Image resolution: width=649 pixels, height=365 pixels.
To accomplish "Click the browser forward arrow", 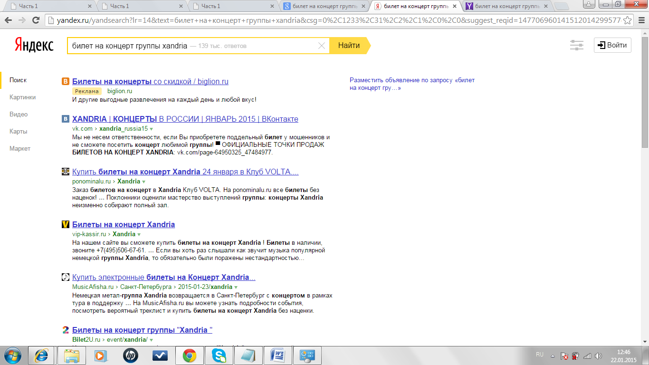I will (22, 20).
